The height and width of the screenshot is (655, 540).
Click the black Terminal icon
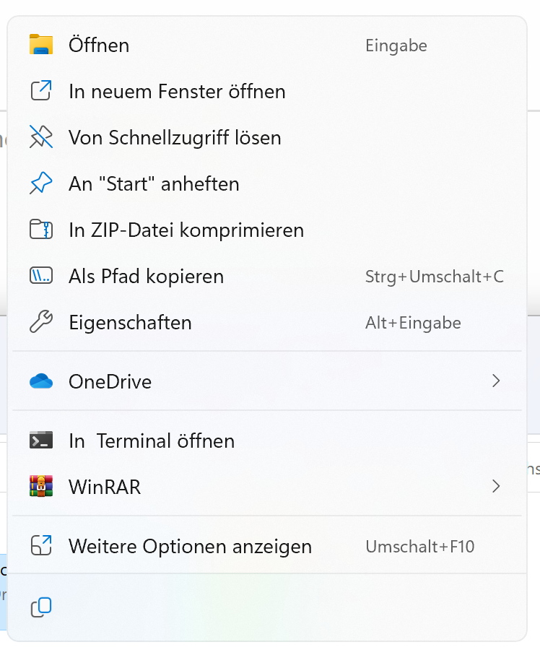click(x=41, y=441)
